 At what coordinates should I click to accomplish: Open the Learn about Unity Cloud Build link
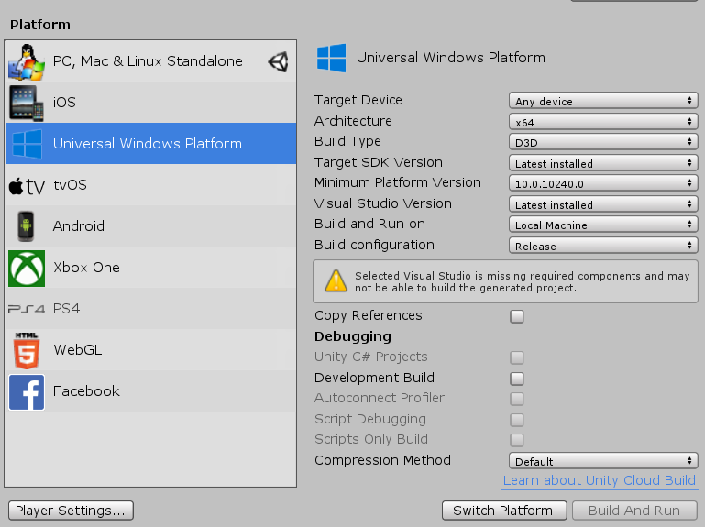pos(600,480)
